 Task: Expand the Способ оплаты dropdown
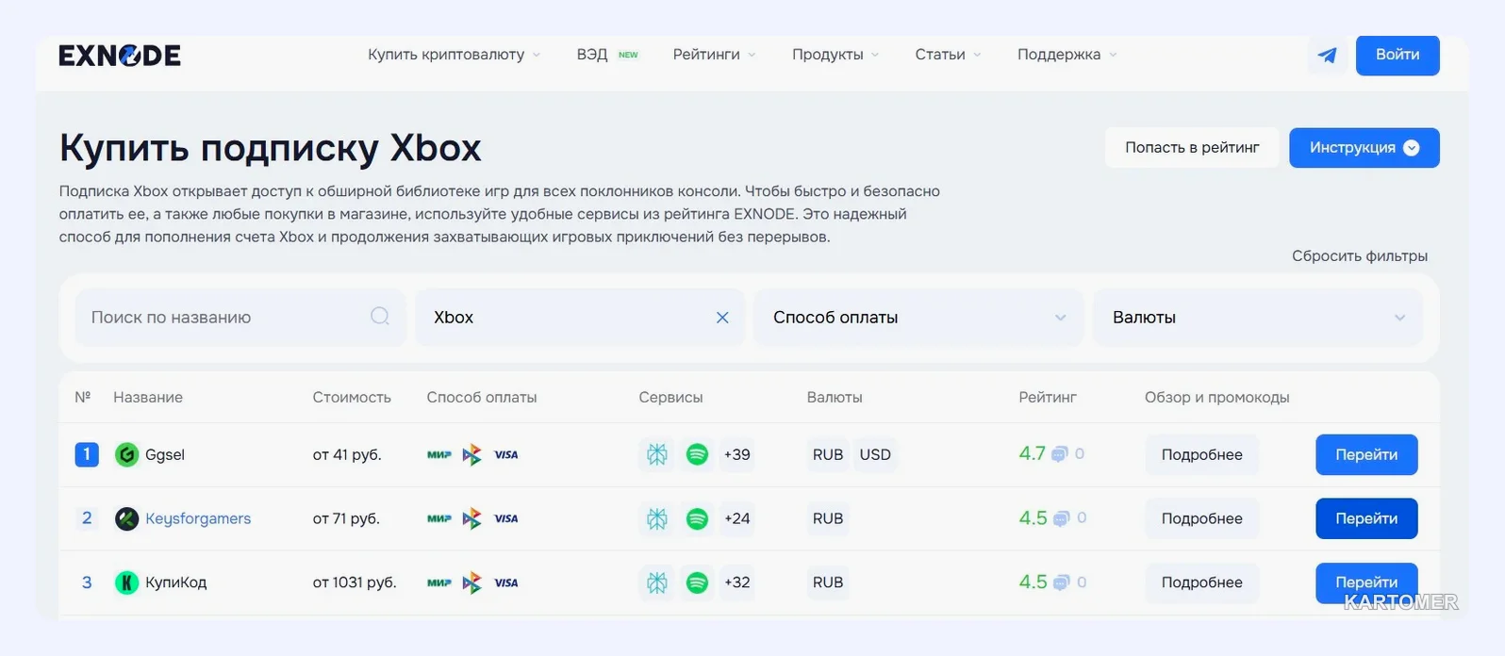(918, 318)
